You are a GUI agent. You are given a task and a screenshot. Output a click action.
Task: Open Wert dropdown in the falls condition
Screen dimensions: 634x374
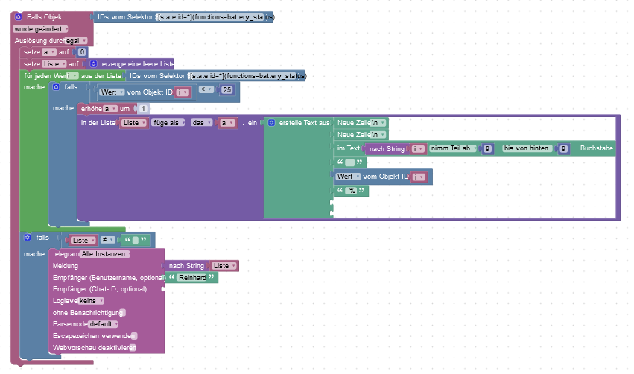click(112, 92)
